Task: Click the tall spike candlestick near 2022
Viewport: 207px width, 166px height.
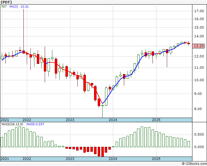Action: click(24, 31)
